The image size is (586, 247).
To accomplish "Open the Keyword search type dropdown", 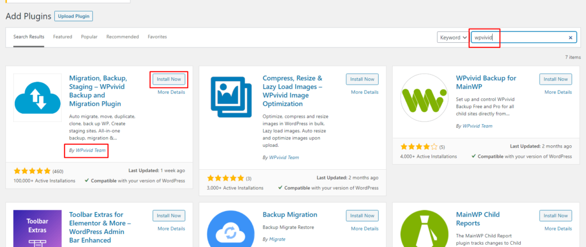I will click(453, 37).
